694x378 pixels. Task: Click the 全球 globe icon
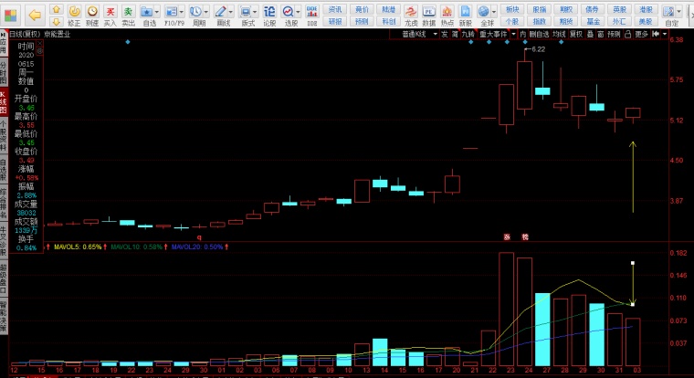click(x=484, y=11)
